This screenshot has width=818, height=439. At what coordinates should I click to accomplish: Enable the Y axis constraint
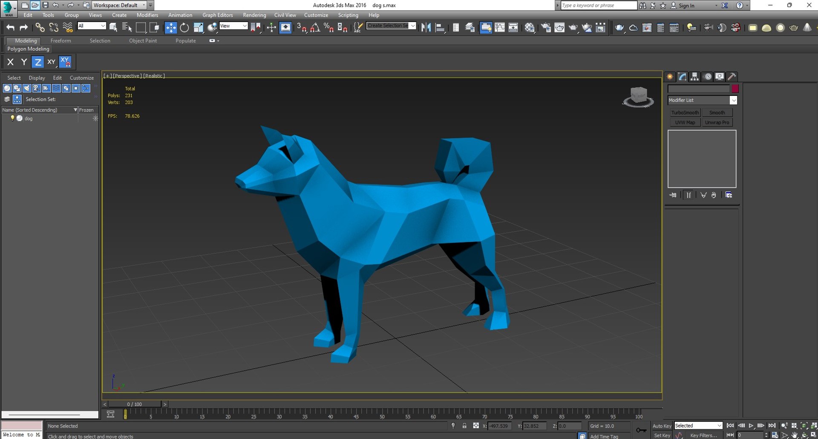tap(24, 62)
